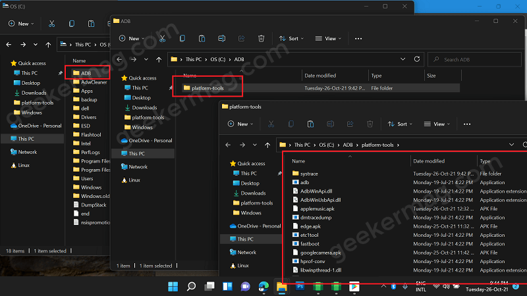Go forward in the ADB window

tap(134, 59)
